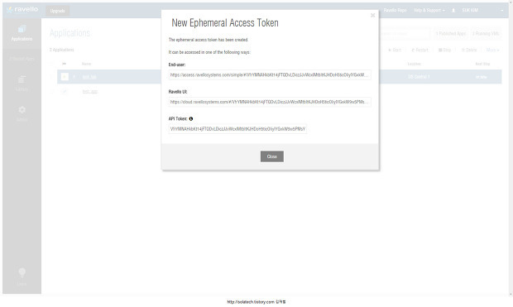Select the Ravello UI URL field
The image size is (513, 307).
[270, 102]
